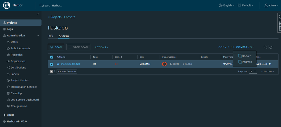
Task: Open the admin account dropdown
Action: tap(271, 5)
